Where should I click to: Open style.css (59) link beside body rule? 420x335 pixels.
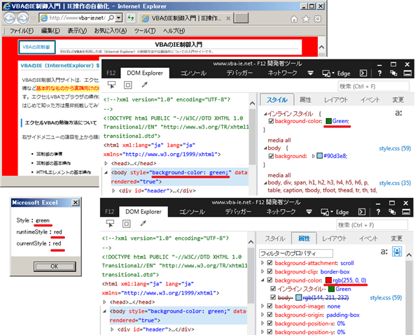(x=395, y=148)
